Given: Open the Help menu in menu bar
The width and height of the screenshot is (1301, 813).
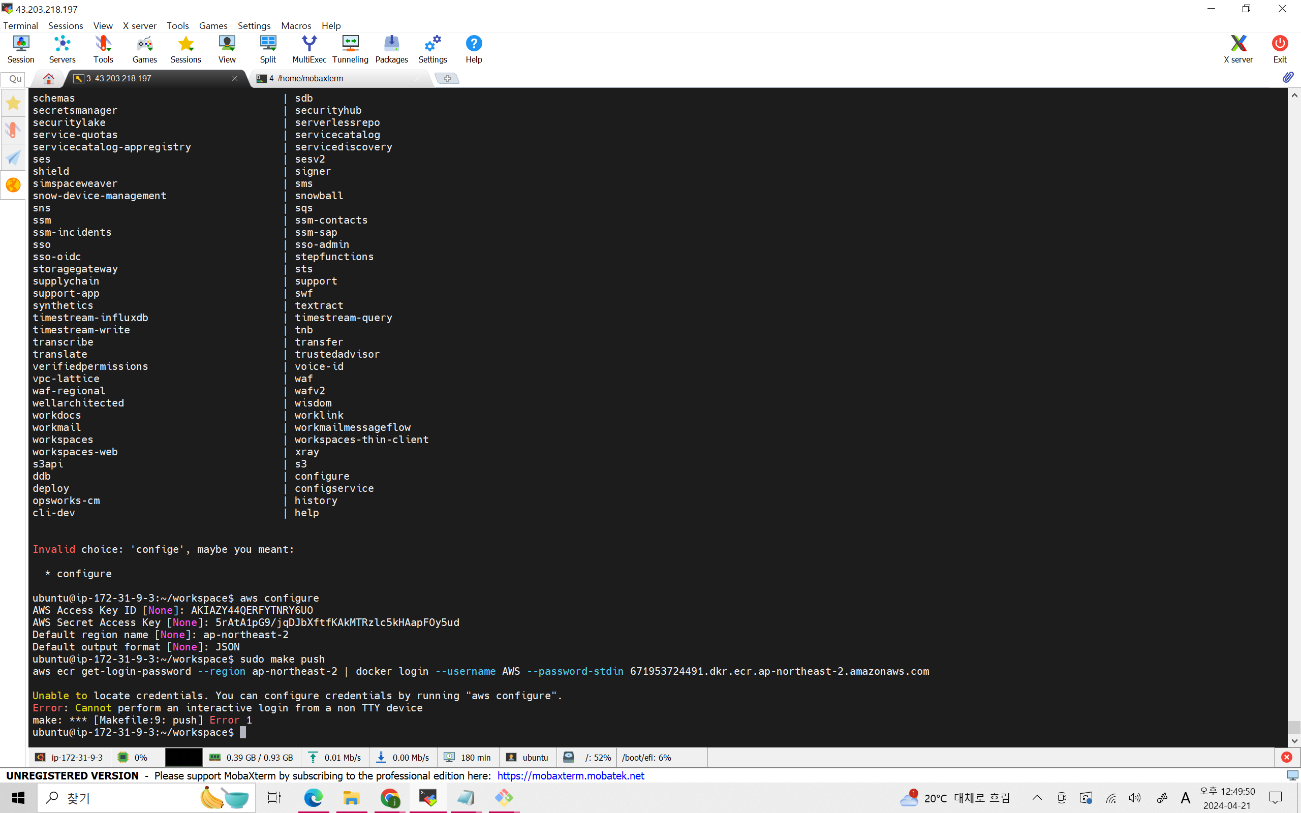Looking at the screenshot, I should [331, 26].
